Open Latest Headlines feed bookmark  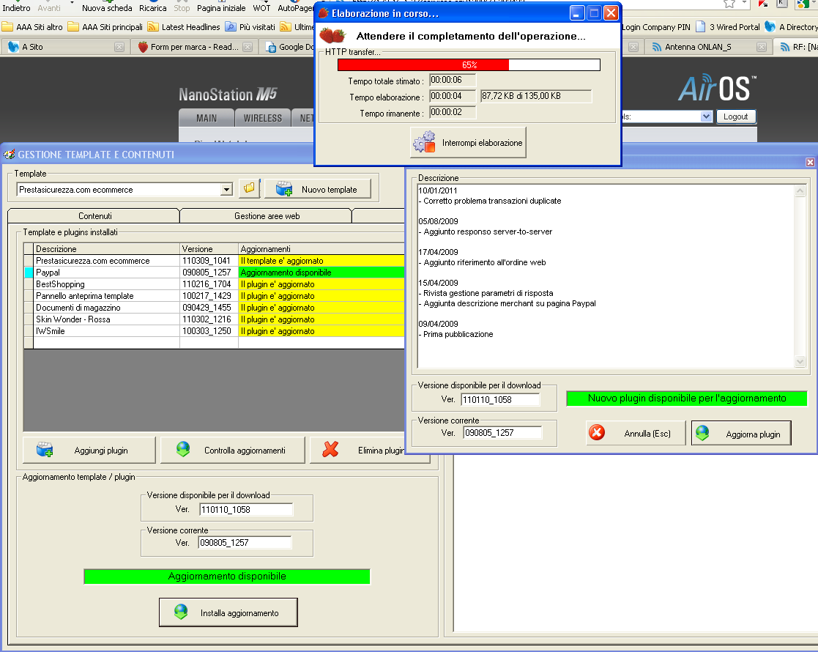(x=184, y=26)
